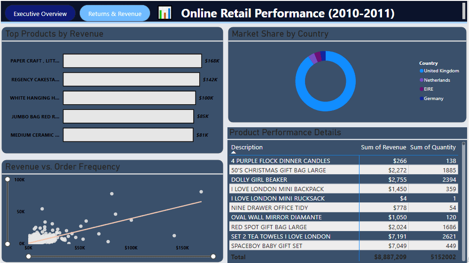Sort table by Sum of Revenue
Image resolution: width=469 pixels, height=263 pixels.
[x=383, y=147]
